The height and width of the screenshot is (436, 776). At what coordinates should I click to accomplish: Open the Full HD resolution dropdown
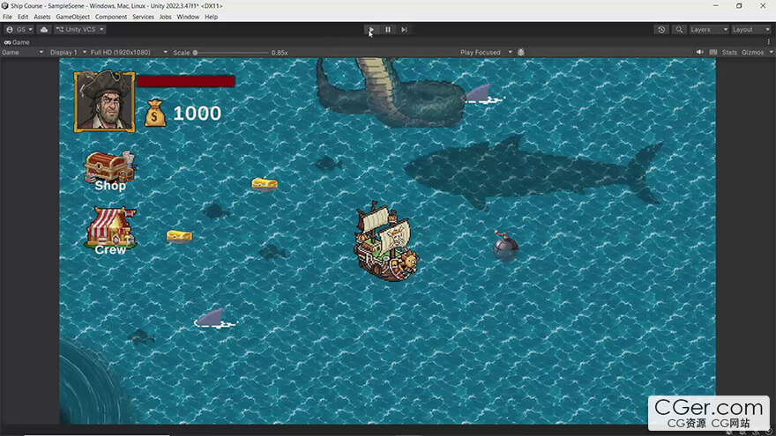pos(129,52)
